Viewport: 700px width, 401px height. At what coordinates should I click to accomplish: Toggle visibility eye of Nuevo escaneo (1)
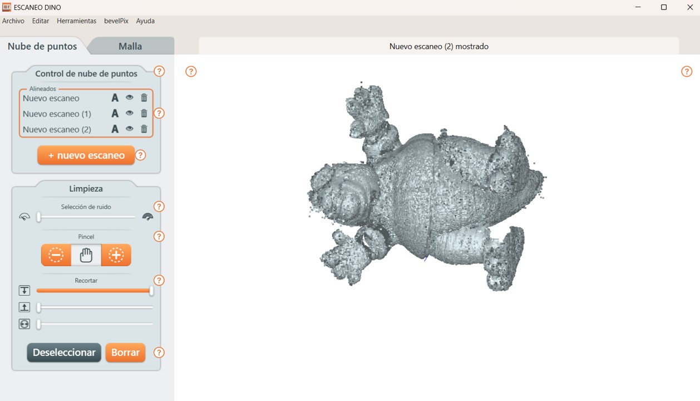coord(130,113)
